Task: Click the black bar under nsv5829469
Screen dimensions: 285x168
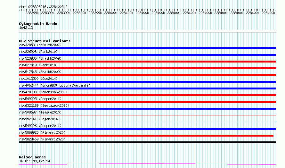Action: coord(147,142)
